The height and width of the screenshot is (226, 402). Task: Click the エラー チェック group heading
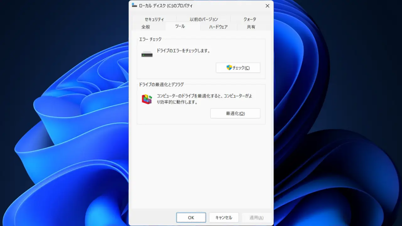pyautogui.click(x=150, y=39)
